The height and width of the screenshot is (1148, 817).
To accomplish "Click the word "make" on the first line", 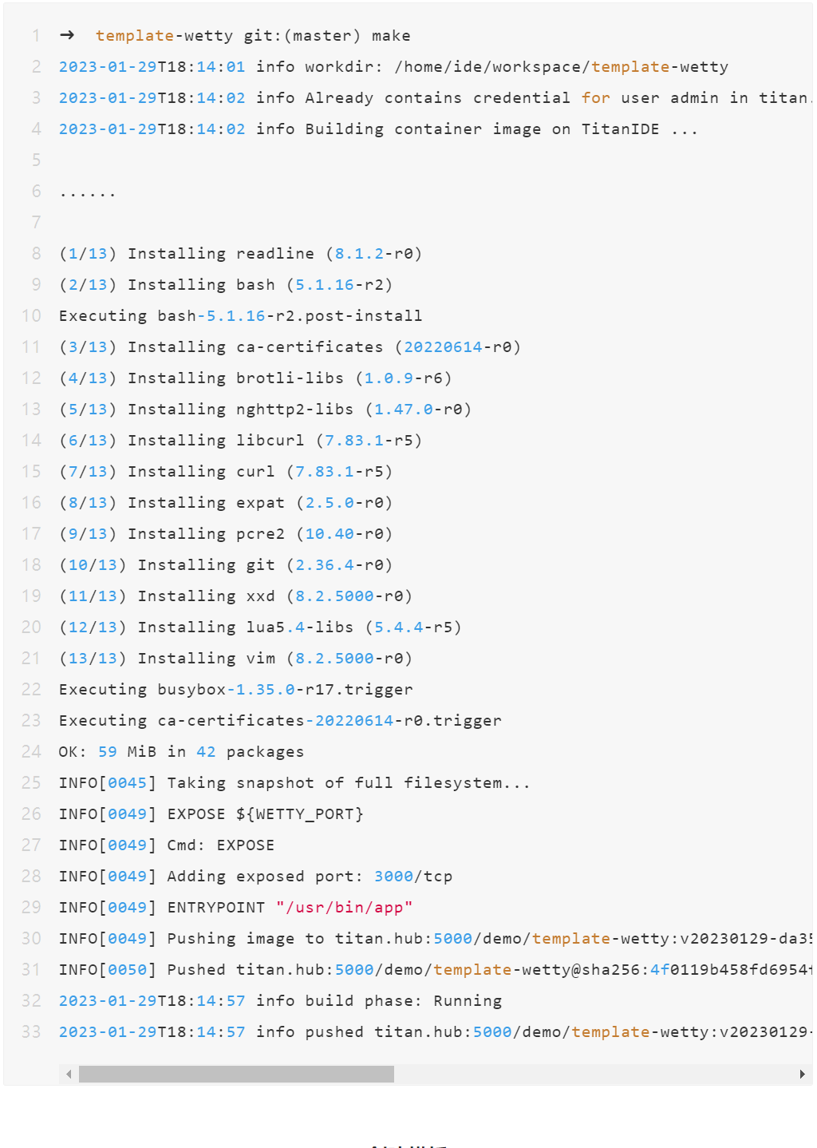I will [391, 36].
